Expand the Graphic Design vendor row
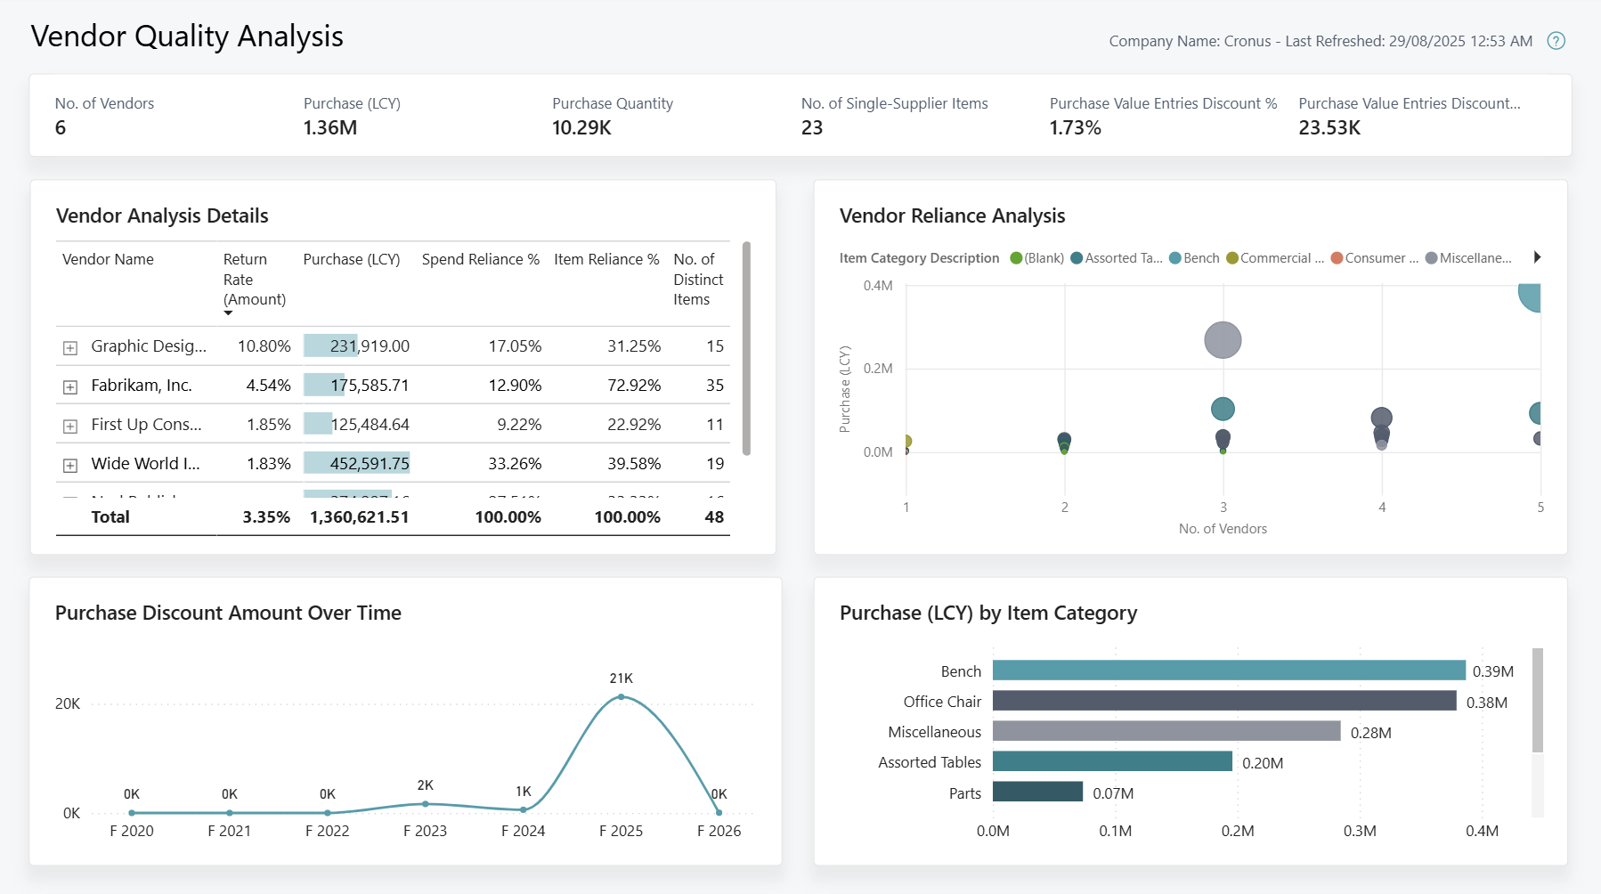This screenshot has width=1601, height=894. point(70,346)
